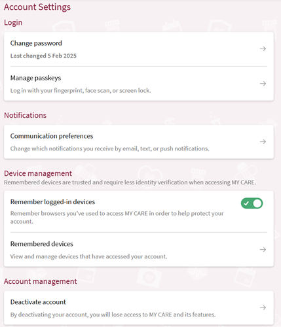Click the Last changed 5 Feb 2025 text
The height and width of the screenshot is (327, 281).
(43, 56)
